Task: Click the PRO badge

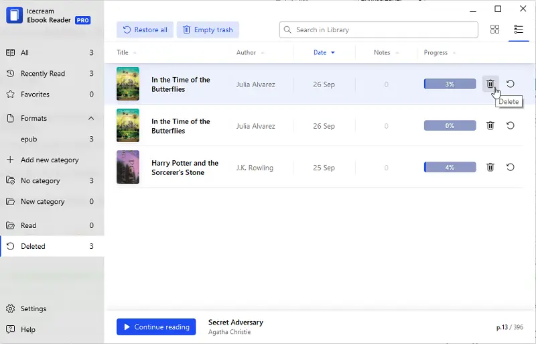Action: point(82,20)
